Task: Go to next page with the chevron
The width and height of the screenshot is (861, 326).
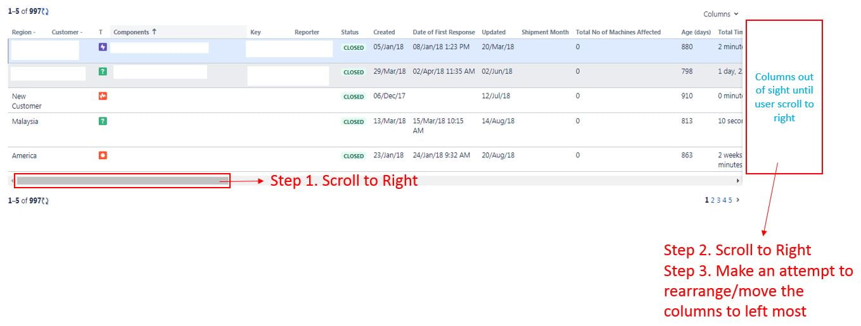Action: coord(737,200)
